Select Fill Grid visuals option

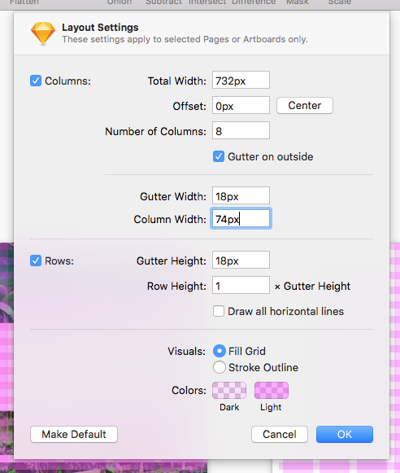tap(220, 351)
